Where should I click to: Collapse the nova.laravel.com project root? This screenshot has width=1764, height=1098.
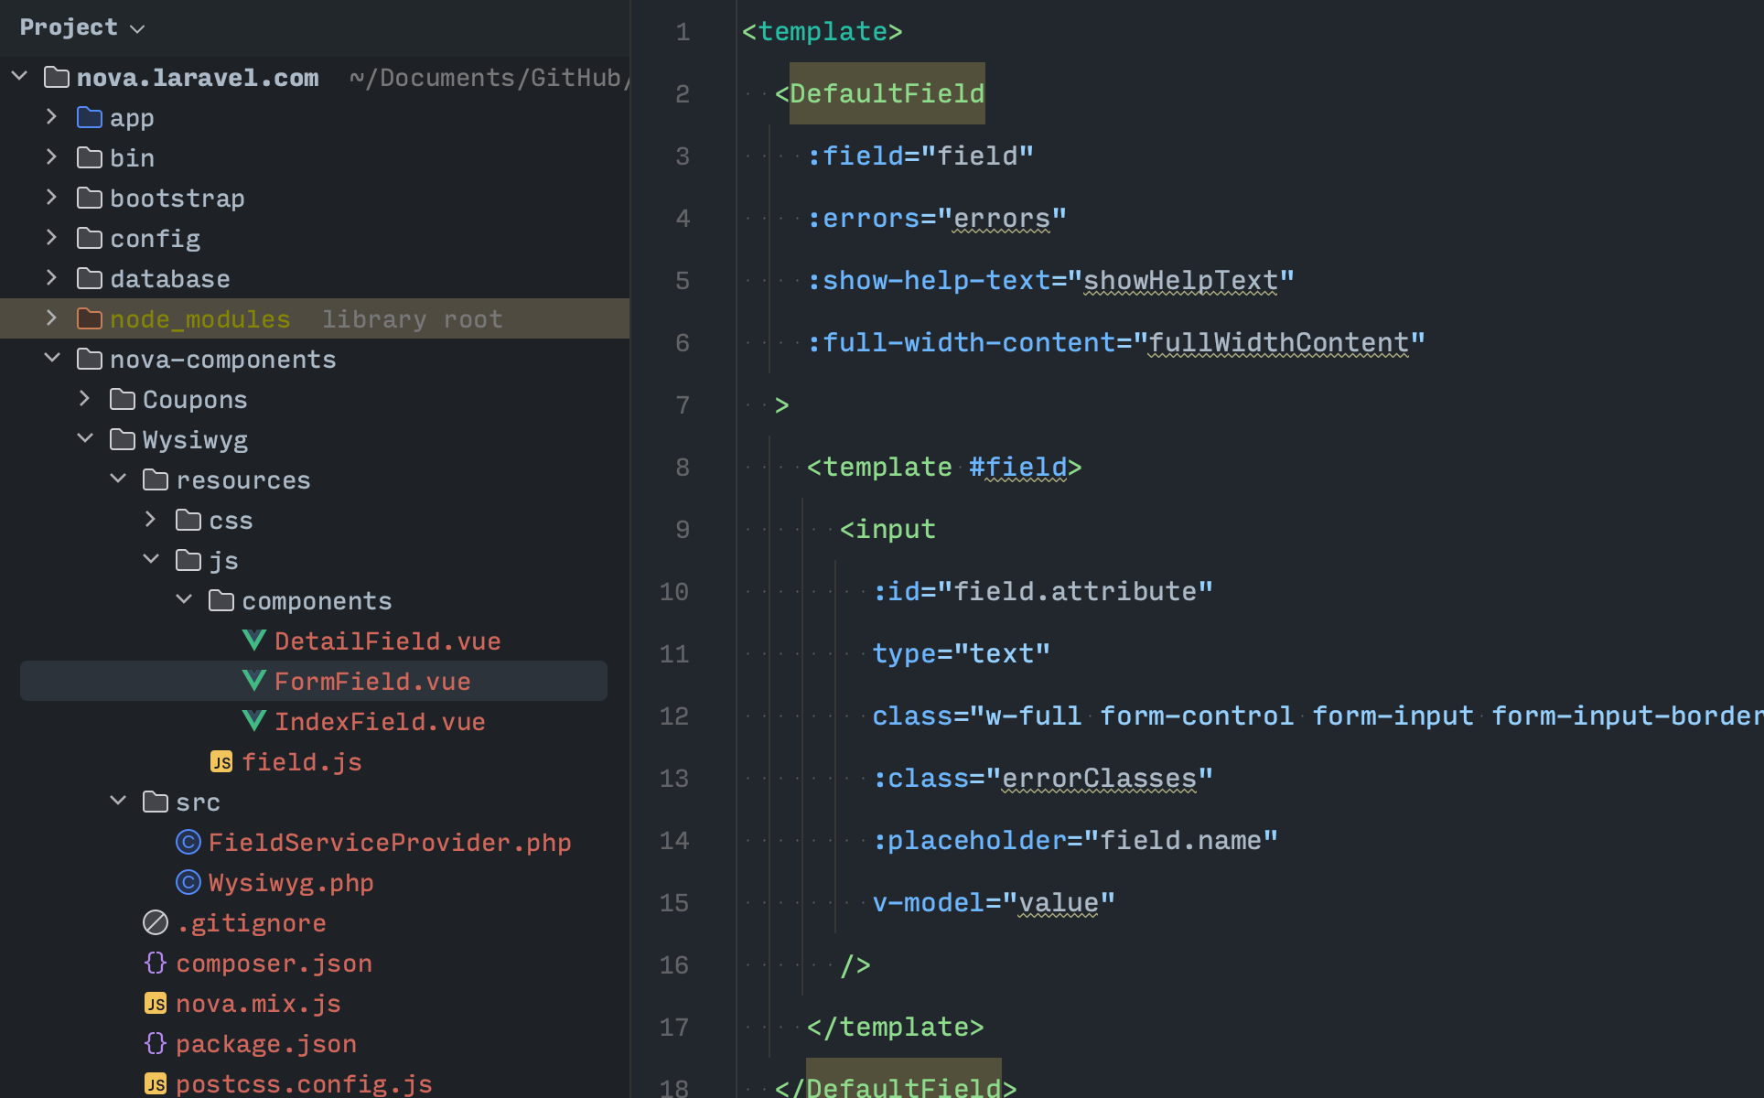[x=18, y=76]
